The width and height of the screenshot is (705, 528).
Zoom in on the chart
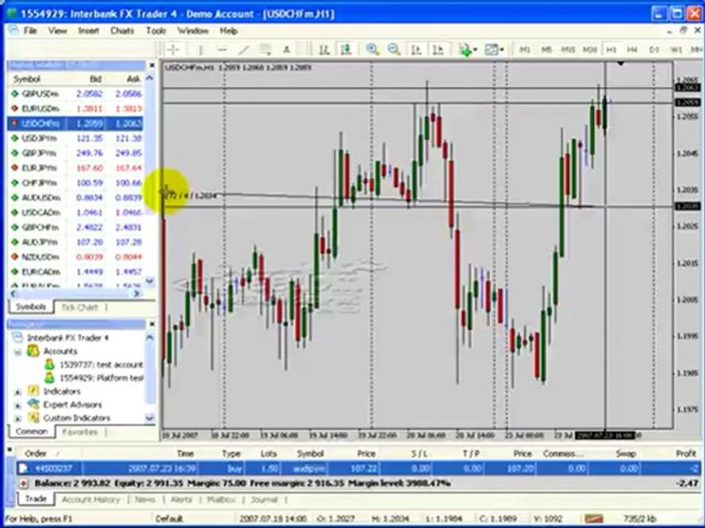point(372,49)
